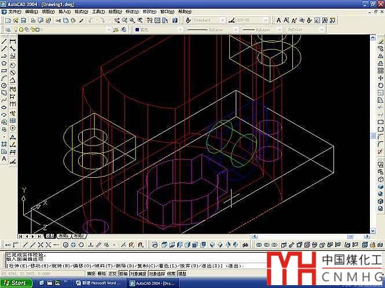Open the ByLayer linetype dropdown
Screen dimensions: 385x288
pos(236,29)
